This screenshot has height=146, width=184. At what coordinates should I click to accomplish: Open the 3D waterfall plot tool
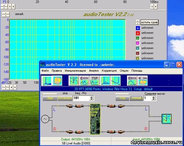pos(57,80)
